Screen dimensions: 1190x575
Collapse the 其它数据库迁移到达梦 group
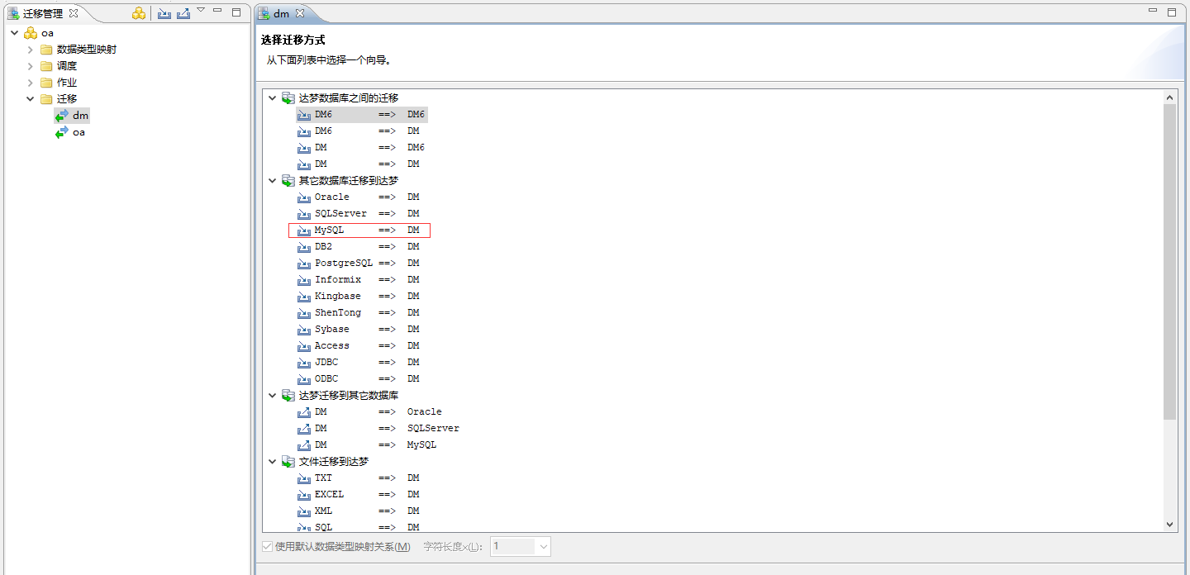[x=272, y=180]
